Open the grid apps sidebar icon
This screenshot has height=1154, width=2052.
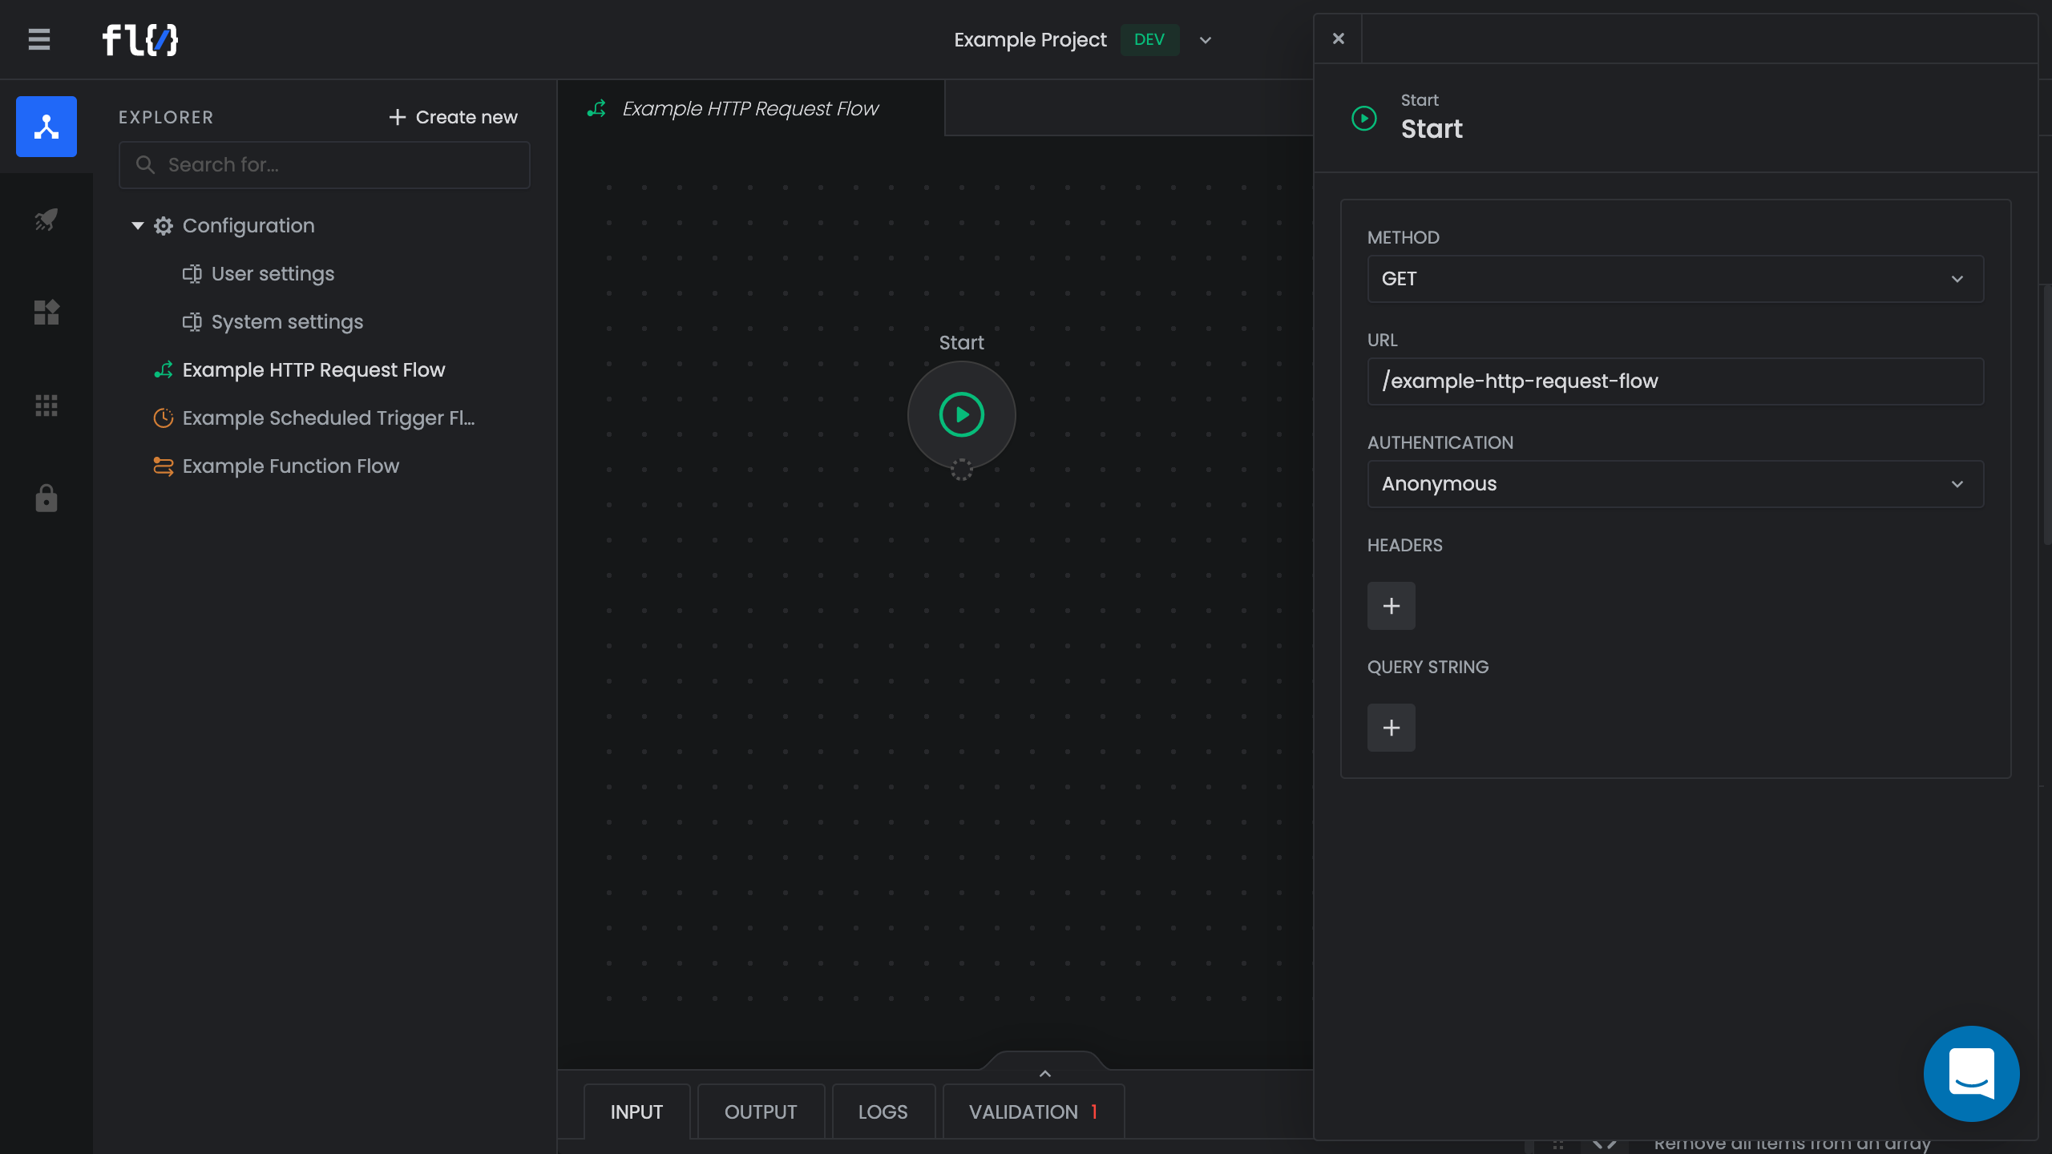pyautogui.click(x=46, y=406)
